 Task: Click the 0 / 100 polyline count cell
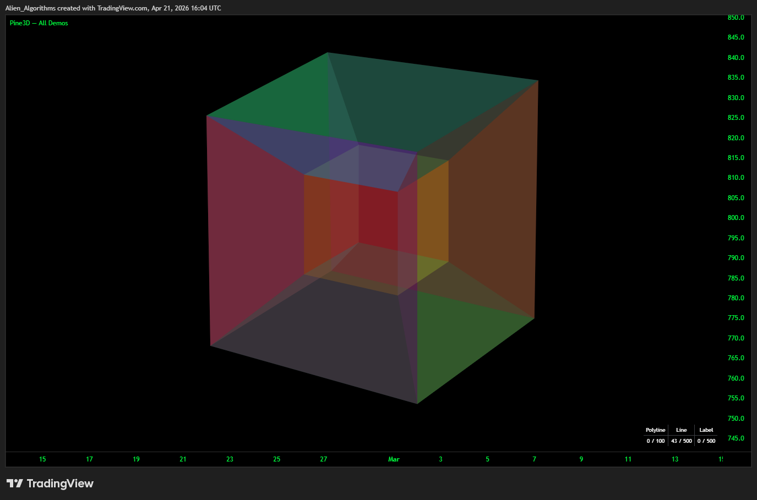[x=655, y=441]
